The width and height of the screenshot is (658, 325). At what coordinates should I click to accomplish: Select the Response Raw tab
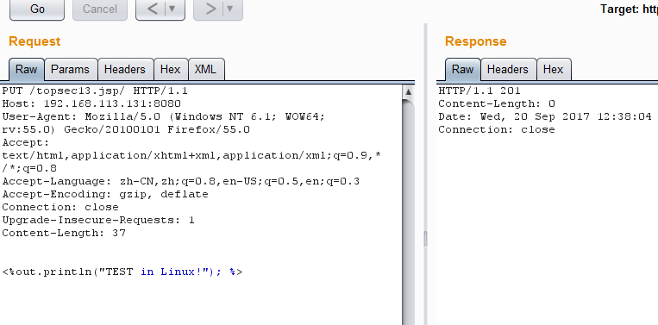[x=462, y=69]
